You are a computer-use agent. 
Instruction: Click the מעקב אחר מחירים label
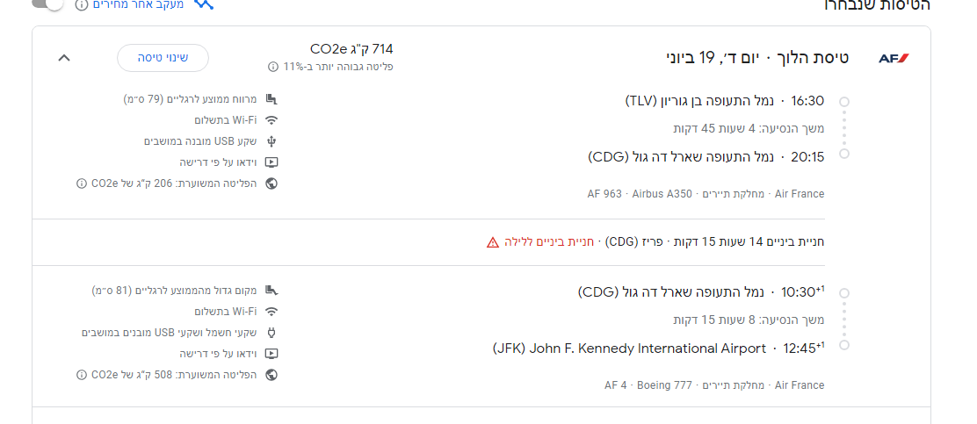pyautogui.click(x=137, y=5)
